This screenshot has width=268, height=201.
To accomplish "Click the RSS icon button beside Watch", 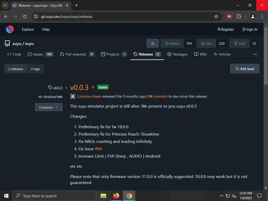I will tap(153, 43).
